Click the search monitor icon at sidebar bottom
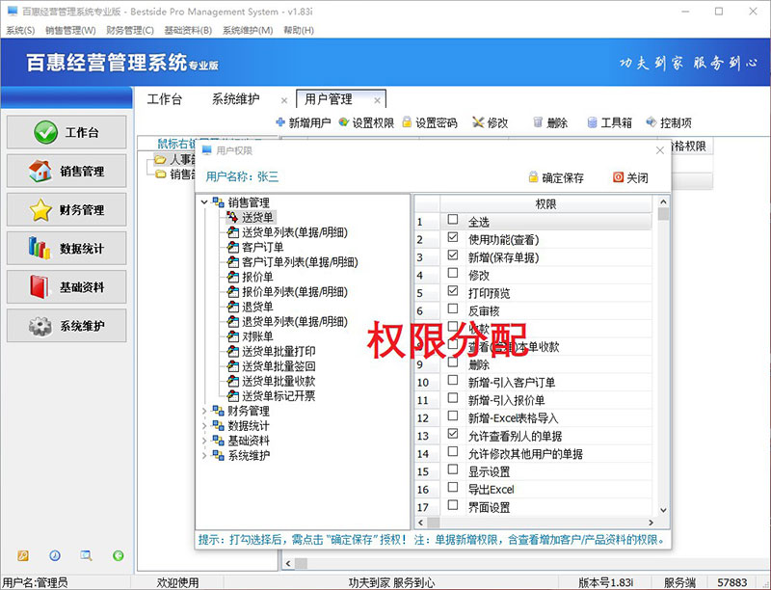The image size is (771, 590). click(x=86, y=555)
